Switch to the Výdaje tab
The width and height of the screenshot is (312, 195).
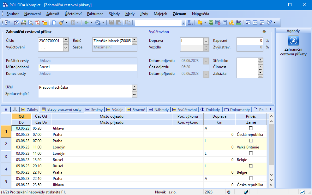pyautogui.click(x=115, y=109)
